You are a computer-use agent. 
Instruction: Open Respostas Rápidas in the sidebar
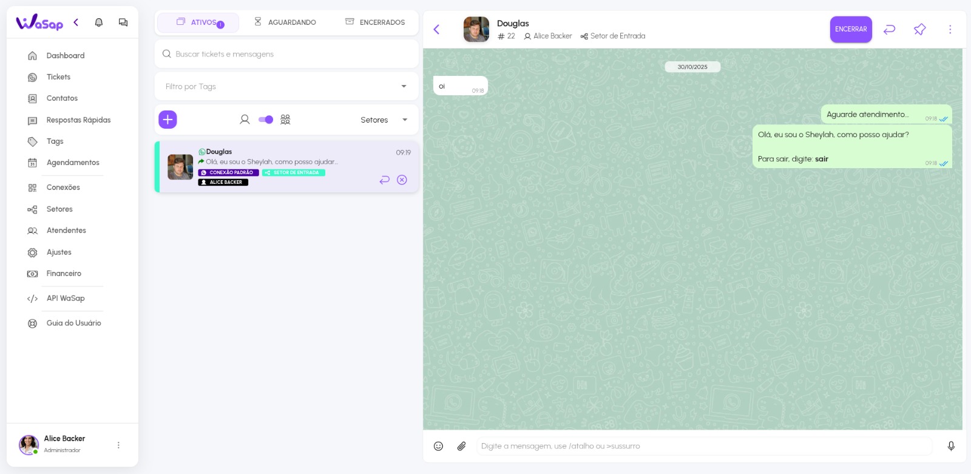tap(78, 120)
